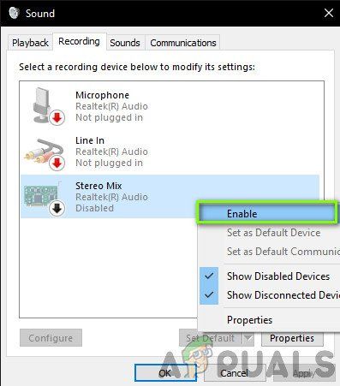Click red arrow badge on Line In icon
The height and width of the screenshot is (386, 340).
coord(57,163)
